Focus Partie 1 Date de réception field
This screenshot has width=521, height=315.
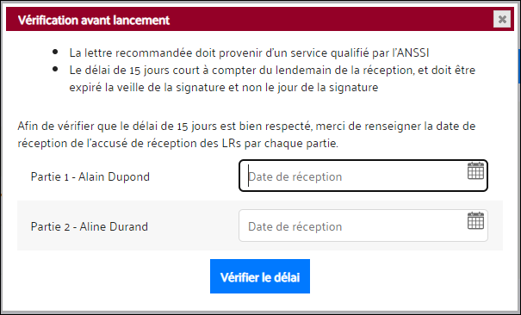click(x=363, y=176)
